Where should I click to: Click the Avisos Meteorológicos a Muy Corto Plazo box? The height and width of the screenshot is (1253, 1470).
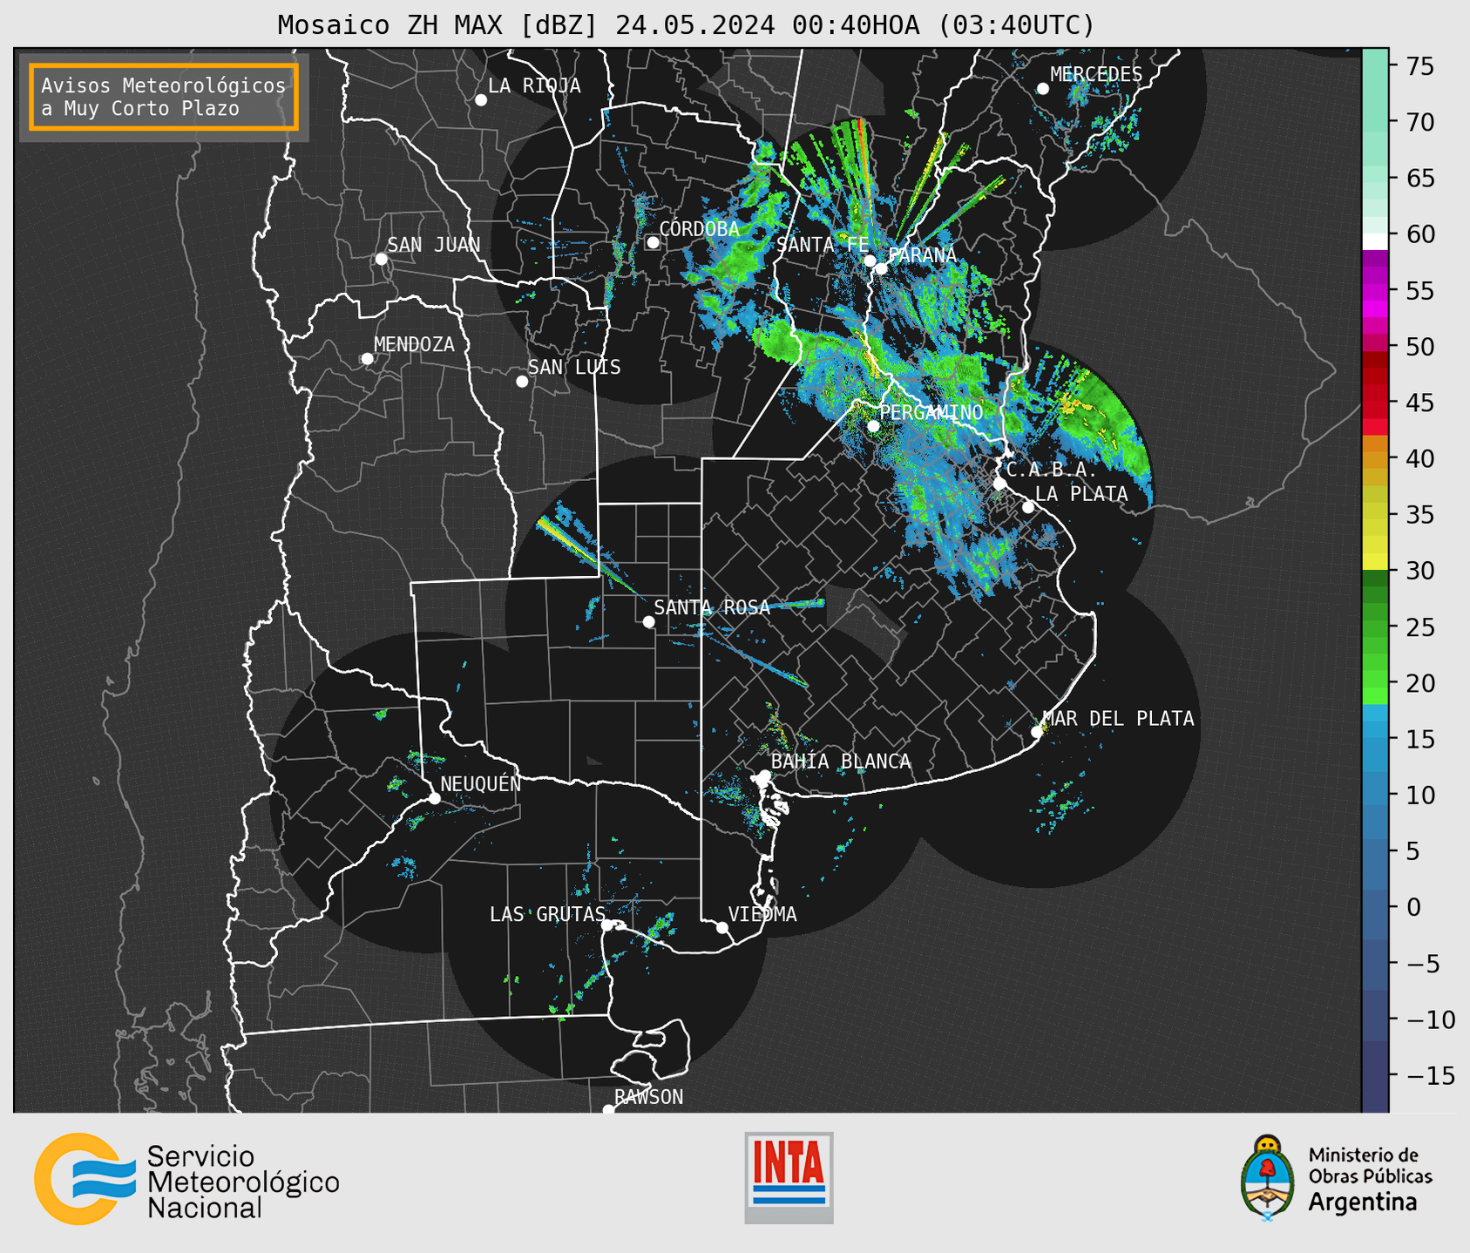coord(164,97)
